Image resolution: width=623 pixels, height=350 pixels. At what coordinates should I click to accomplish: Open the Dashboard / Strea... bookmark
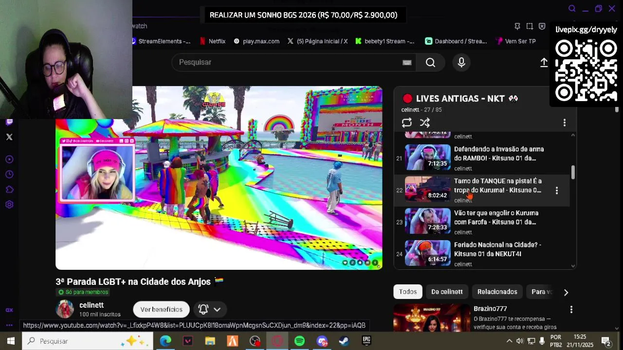(456, 41)
